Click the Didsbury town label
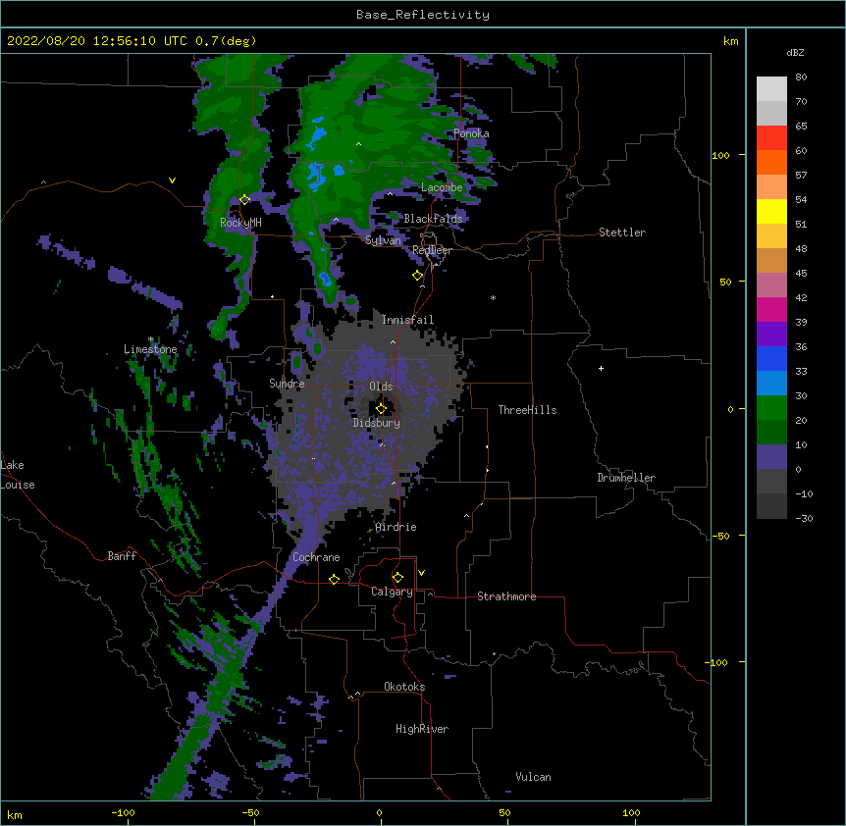846x826 pixels. click(377, 423)
